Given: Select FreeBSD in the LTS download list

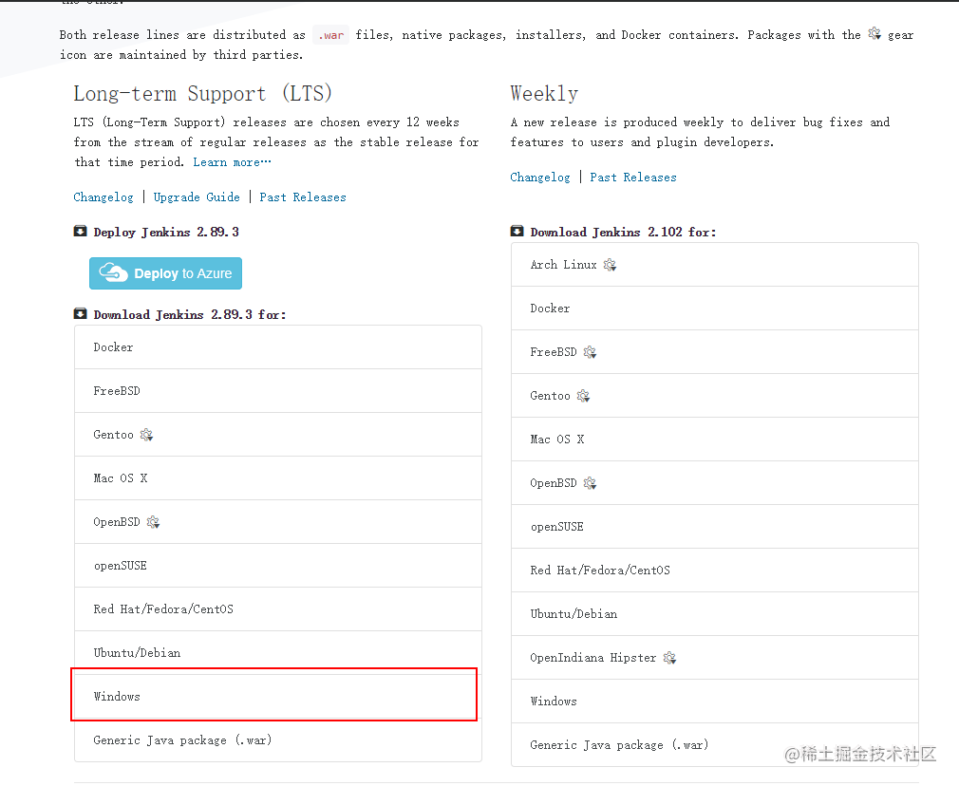Looking at the screenshot, I should pyautogui.click(x=278, y=391).
